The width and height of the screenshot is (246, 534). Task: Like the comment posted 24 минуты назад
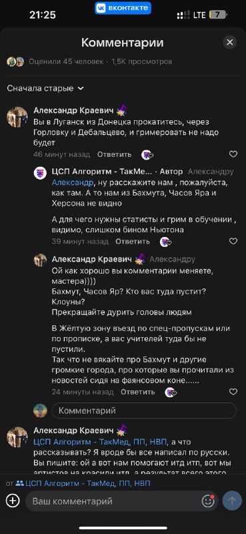tap(233, 392)
